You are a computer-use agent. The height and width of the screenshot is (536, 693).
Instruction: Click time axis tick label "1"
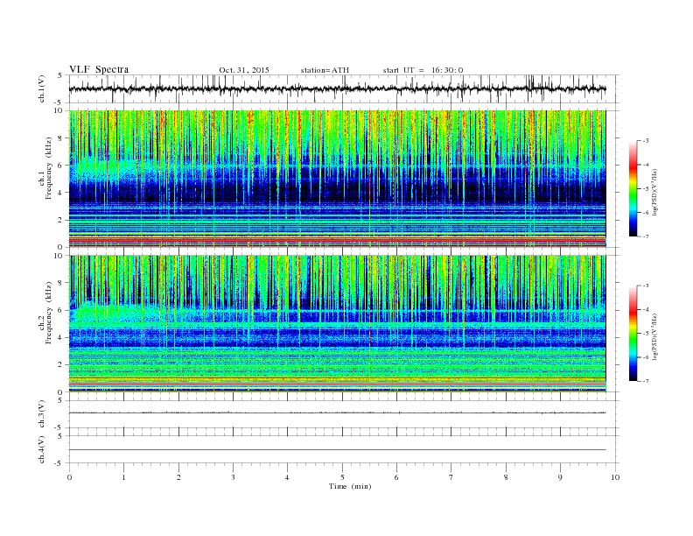(124, 477)
